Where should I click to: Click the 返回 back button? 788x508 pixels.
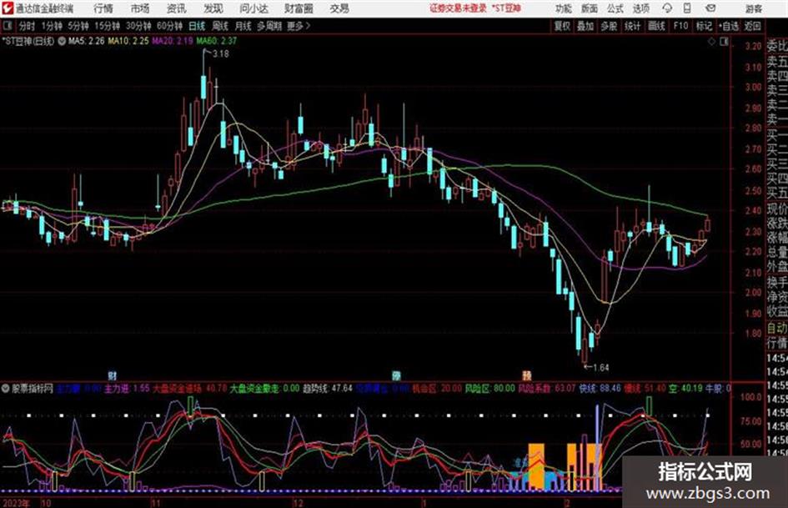[752, 26]
